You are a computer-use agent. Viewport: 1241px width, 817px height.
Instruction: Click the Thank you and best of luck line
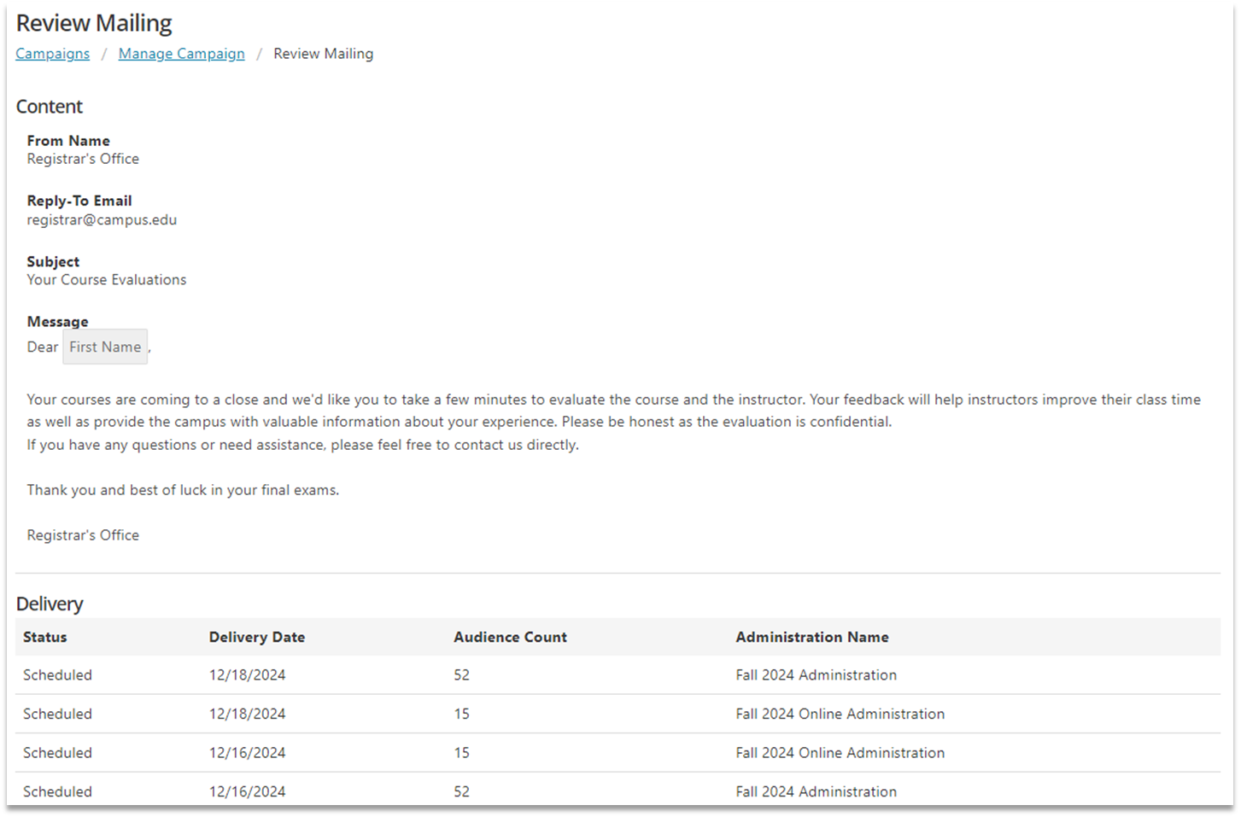click(x=183, y=490)
